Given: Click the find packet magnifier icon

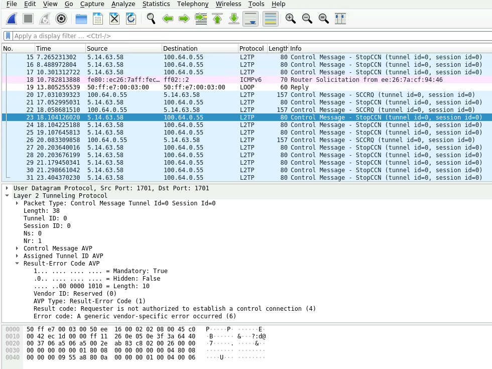Looking at the screenshot, I should click(151, 19).
